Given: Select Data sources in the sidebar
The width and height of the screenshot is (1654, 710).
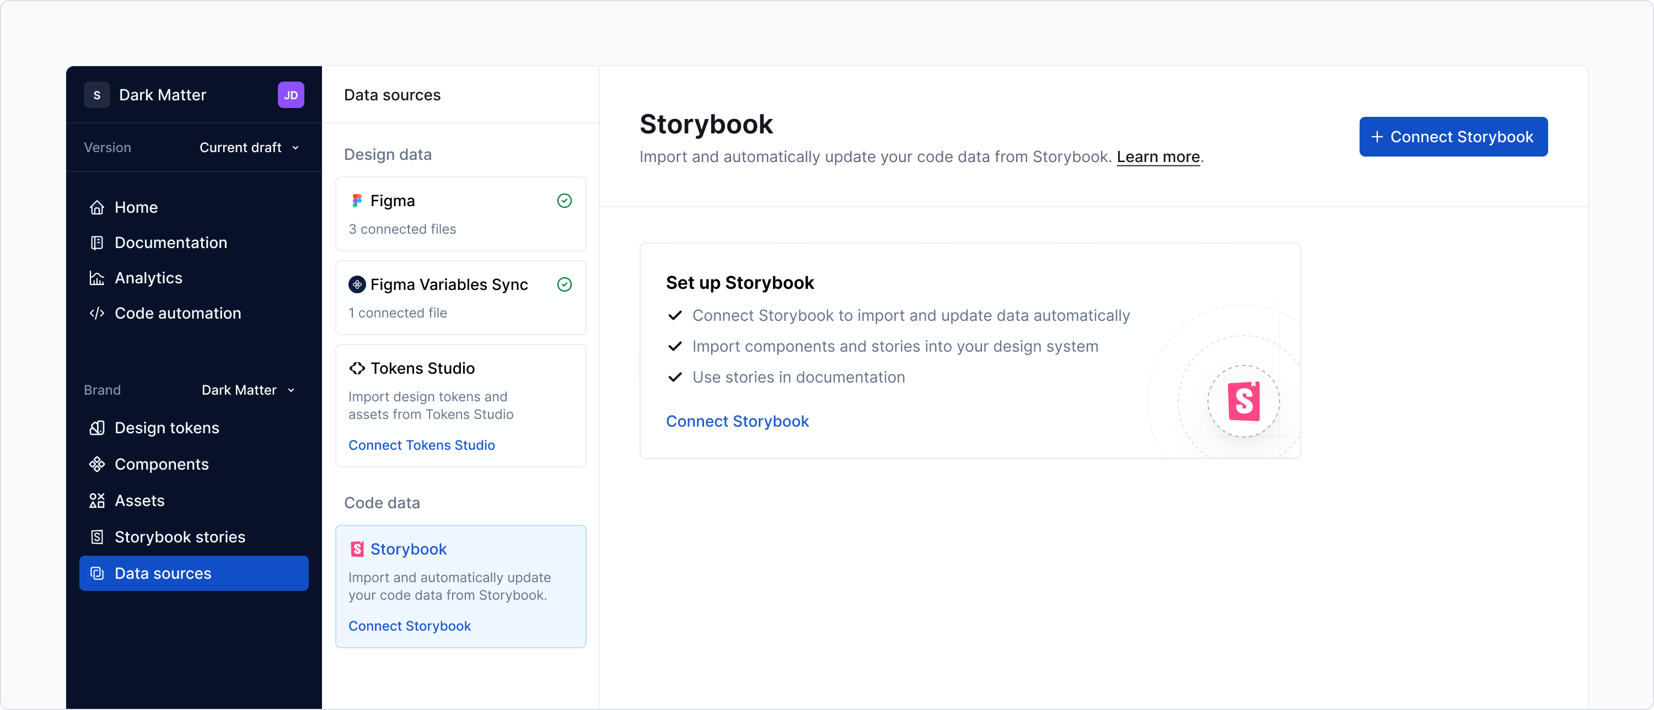Looking at the screenshot, I should click(163, 573).
